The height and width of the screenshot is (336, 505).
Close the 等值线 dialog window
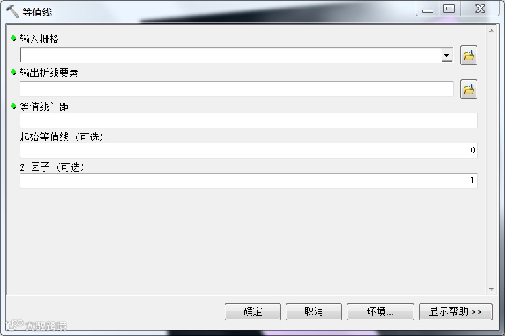click(x=481, y=9)
